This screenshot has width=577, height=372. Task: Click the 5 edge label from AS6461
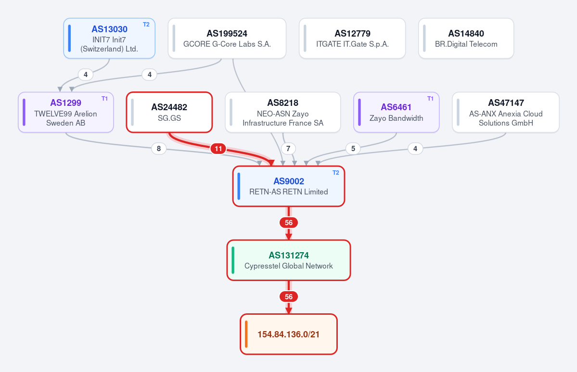coord(353,149)
